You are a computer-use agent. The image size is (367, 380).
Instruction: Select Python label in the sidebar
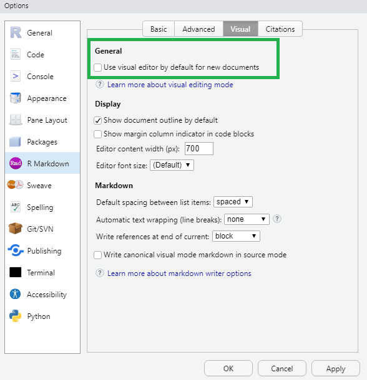39,316
